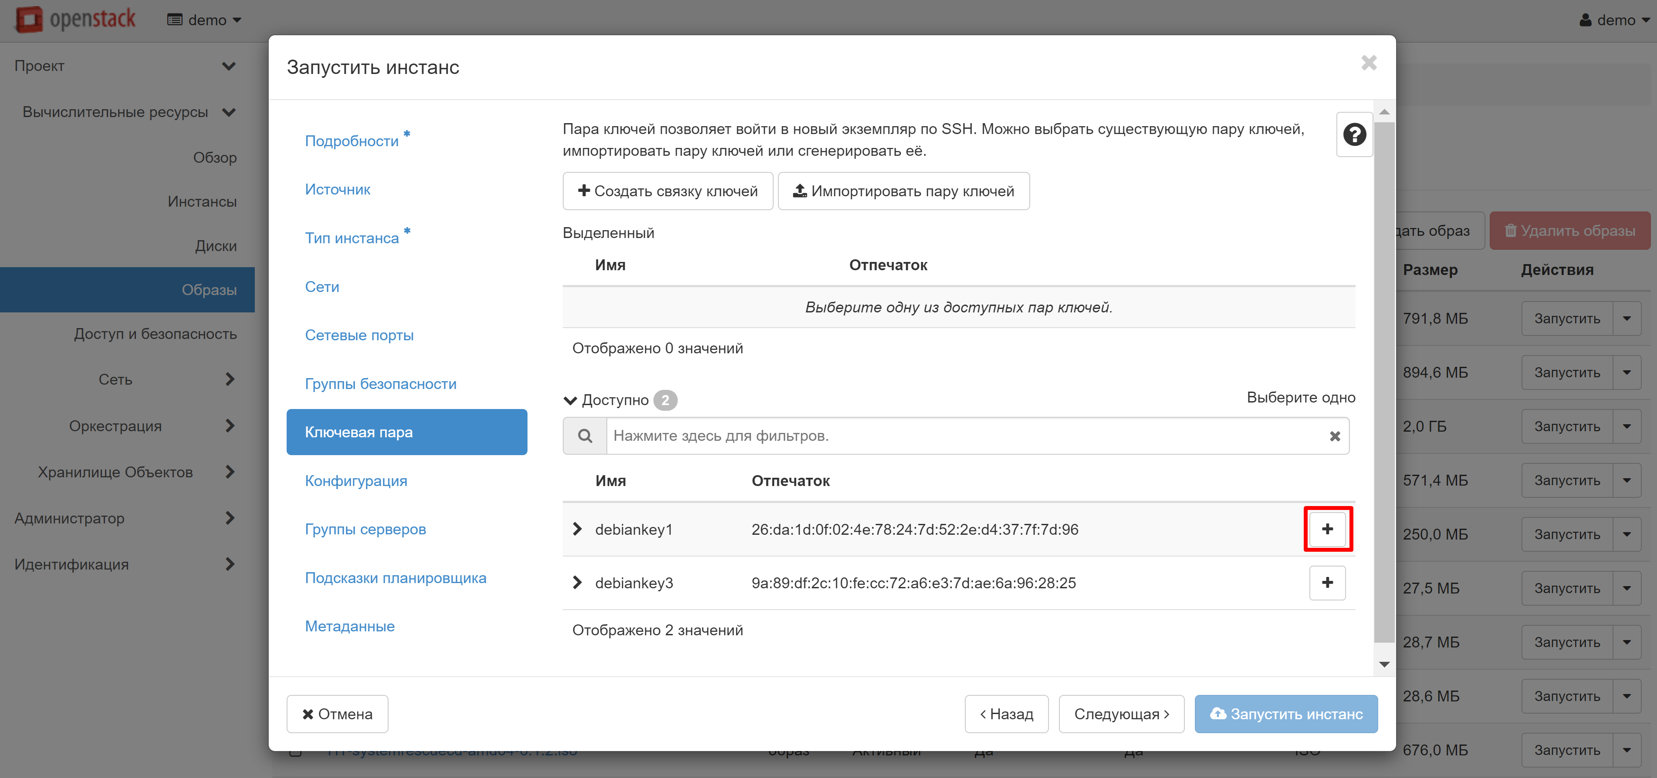The image size is (1657, 778).
Task: Click the search magnifier icon
Action: click(585, 436)
